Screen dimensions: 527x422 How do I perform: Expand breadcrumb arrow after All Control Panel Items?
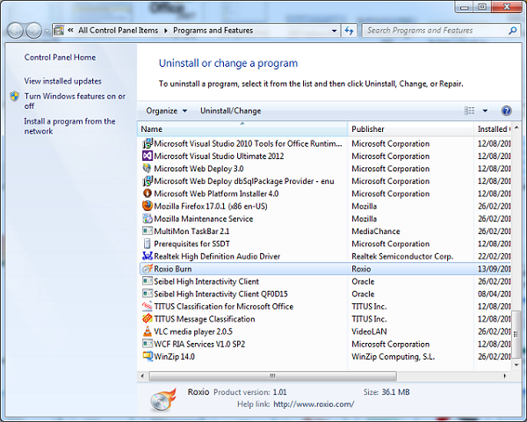point(166,31)
